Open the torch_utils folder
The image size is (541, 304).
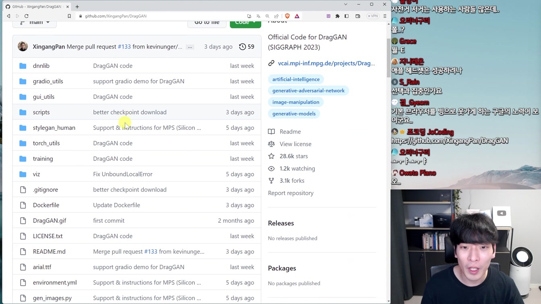(46, 143)
